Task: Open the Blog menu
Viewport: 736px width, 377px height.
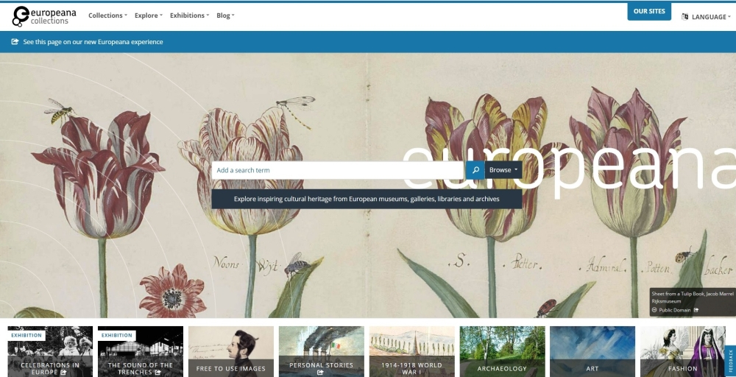Action: [x=225, y=15]
